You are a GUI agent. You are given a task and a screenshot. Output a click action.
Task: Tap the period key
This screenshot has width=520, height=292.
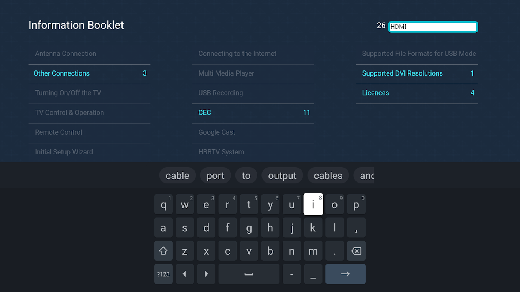(335, 251)
